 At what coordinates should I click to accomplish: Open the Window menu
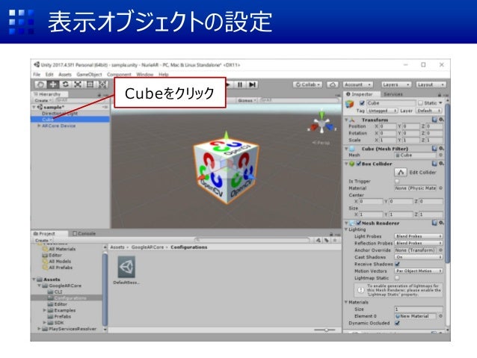click(x=145, y=74)
